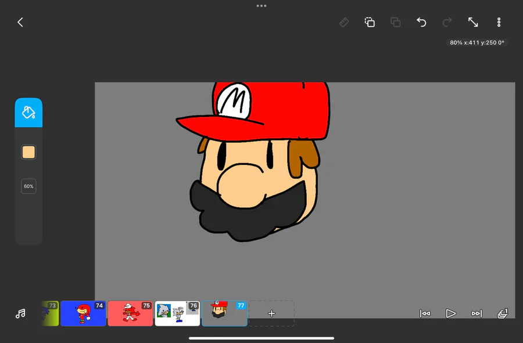Paste the copied frame

396,22
